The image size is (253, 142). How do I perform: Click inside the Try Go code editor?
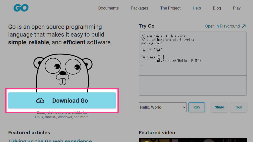click(193, 54)
